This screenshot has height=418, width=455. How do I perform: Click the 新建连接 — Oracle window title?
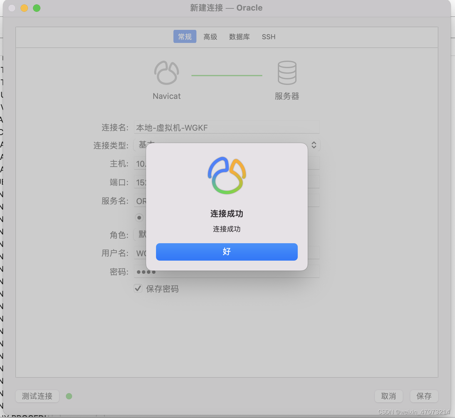[x=226, y=8]
